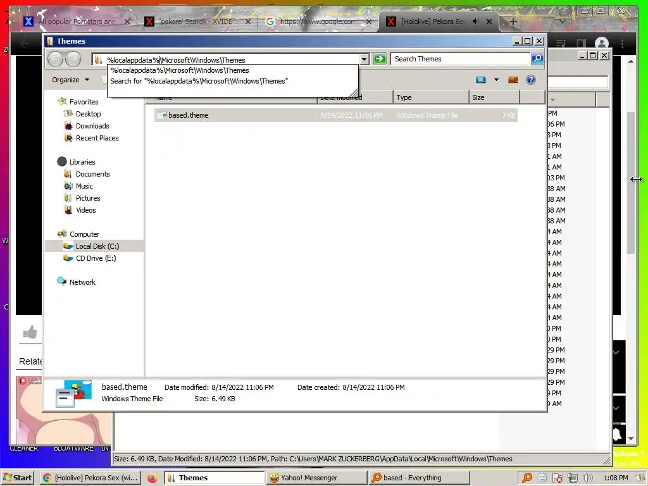
Task: Select the Recent Places icon
Action: click(x=68, y=137)
